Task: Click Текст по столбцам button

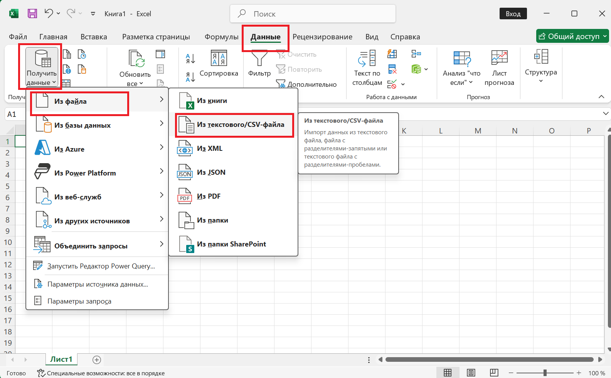Action: coord(367,68)
